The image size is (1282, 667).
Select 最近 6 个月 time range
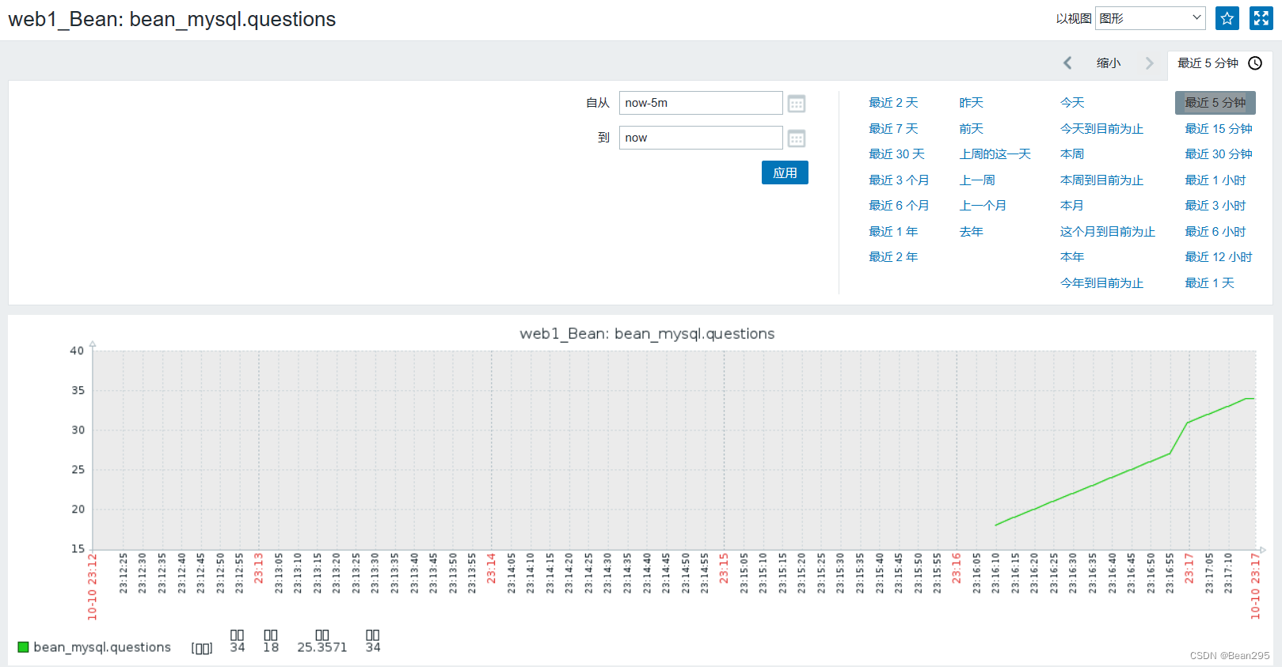pyautogui.click(x=899, y=206)
